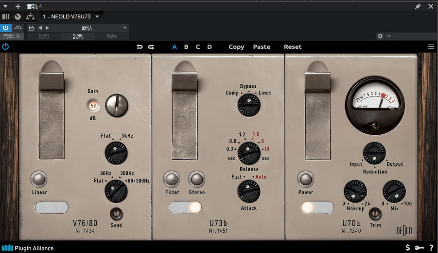
Task: Click the VU gain reduction meter
Action: point(375,105)
